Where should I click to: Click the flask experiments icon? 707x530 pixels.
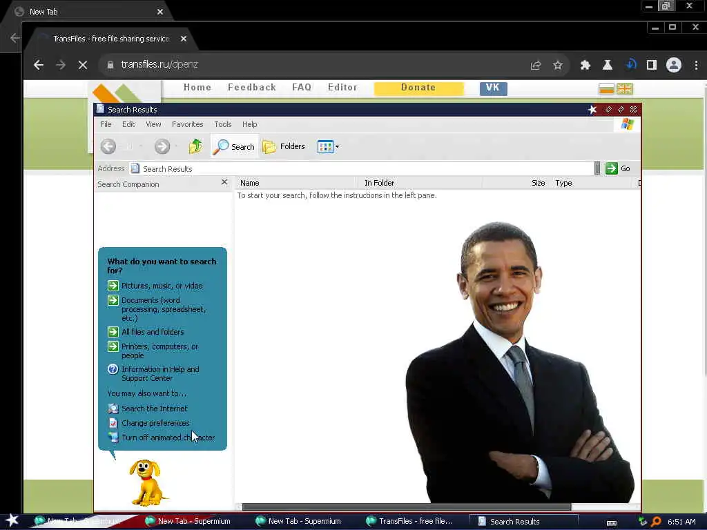pyautogui.click(x=608, y=66)
